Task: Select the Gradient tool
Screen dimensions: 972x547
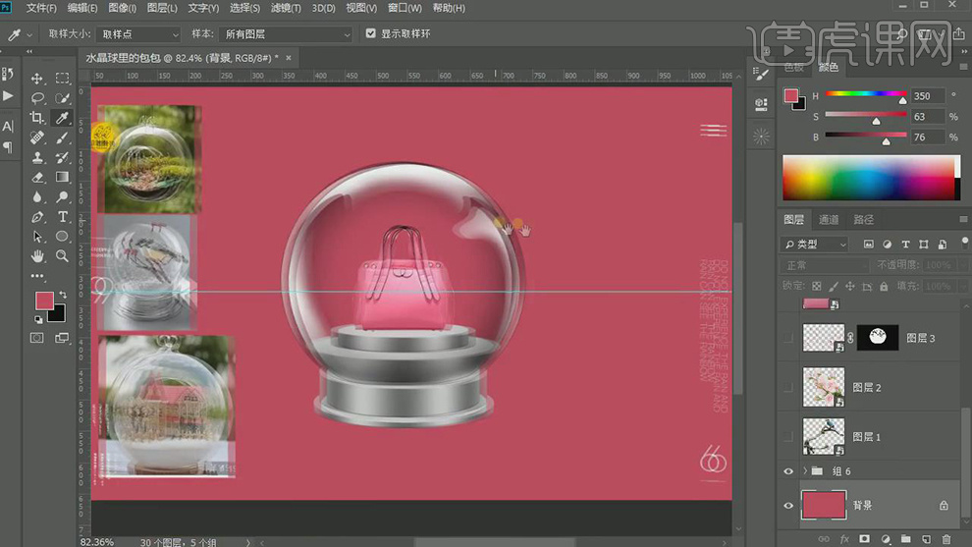Action: 62,178
